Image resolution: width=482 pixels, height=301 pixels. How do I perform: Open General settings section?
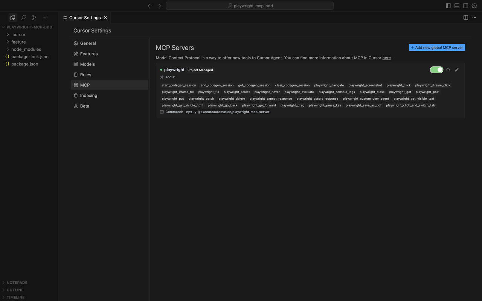[x=109, y=43]
